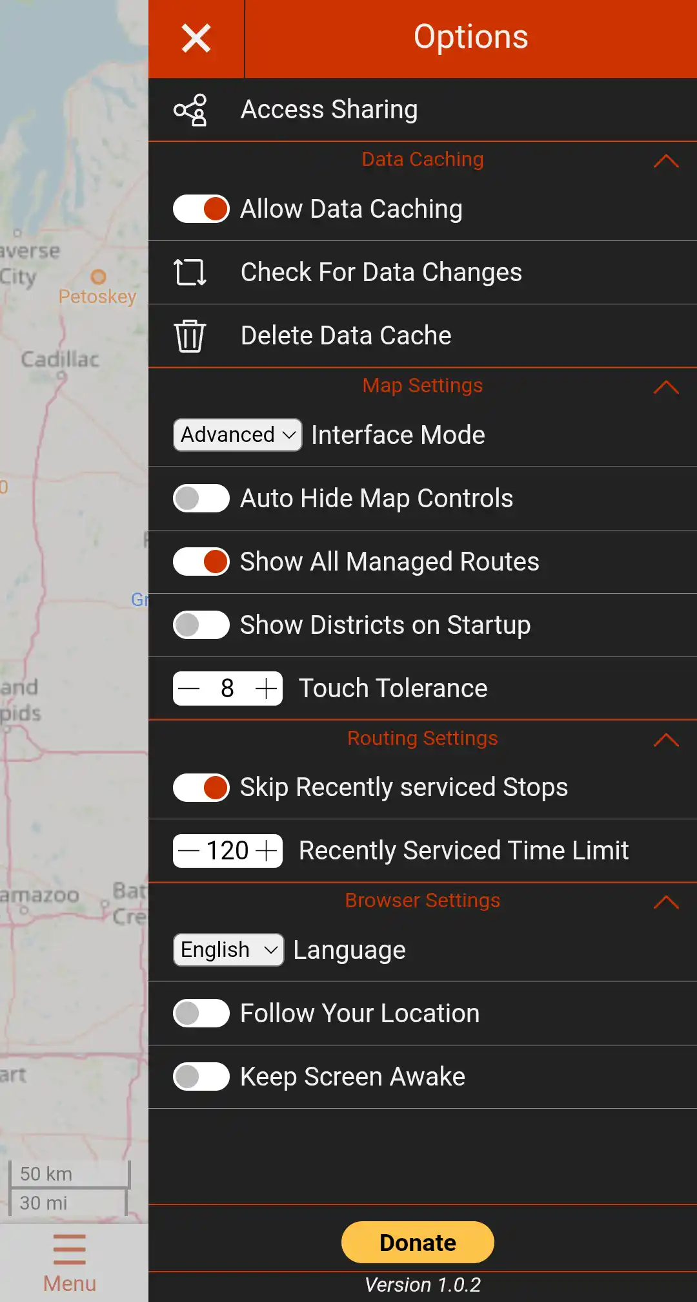
Task: Open the hamburger Menu icon
Action: pos(70,1249)
